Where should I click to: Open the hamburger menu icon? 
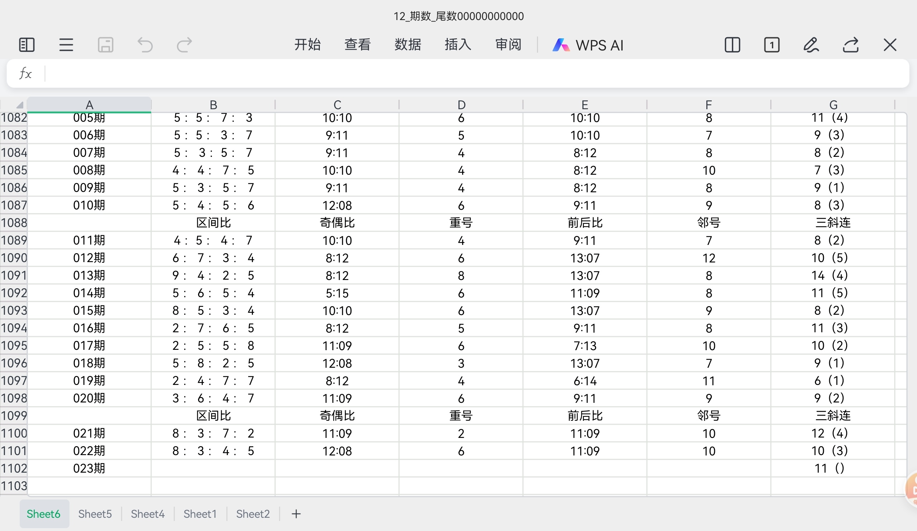[66, 45]
